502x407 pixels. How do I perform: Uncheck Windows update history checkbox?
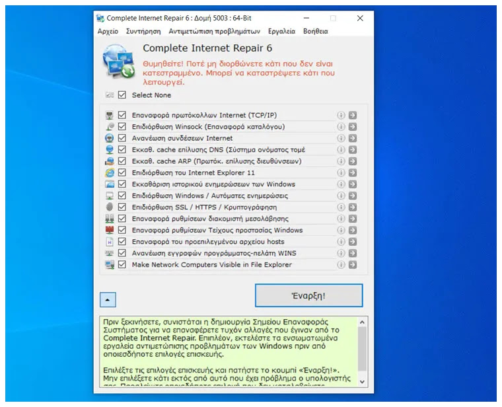122,184
